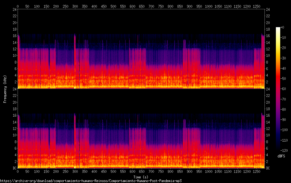Click the dBFS color scale bar

[x=278, y=89]
